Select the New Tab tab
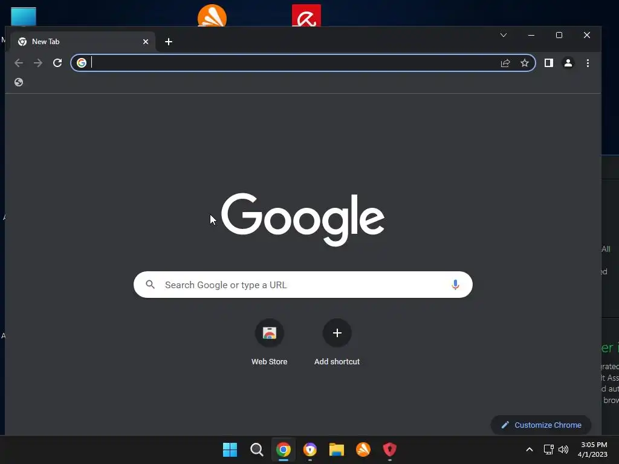This screenshot has width=619, height=464. point(83,42)
